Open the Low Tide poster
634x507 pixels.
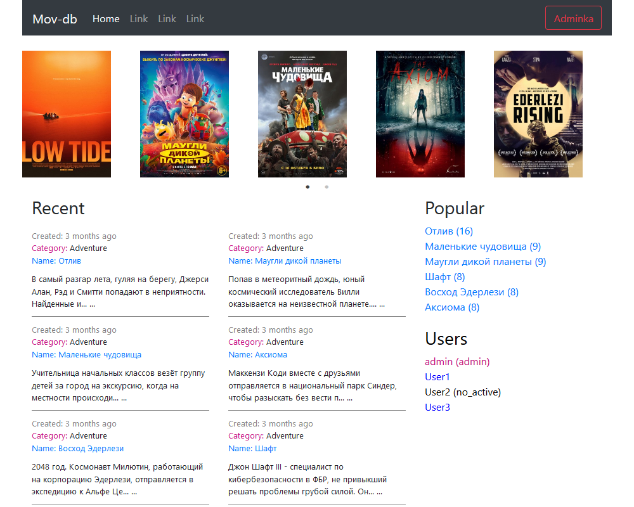point(67,114)
